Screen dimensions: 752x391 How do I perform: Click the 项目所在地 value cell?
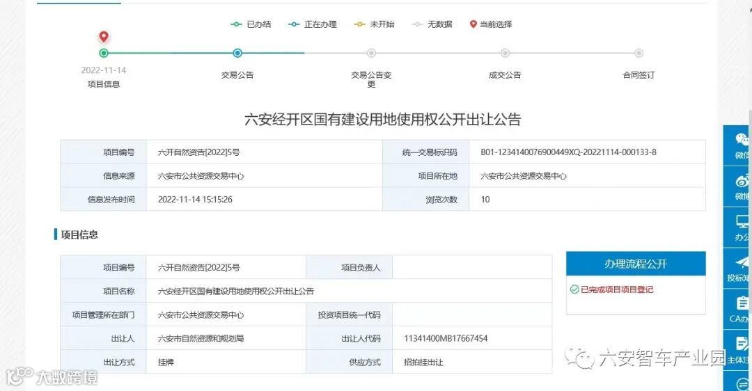587,176
